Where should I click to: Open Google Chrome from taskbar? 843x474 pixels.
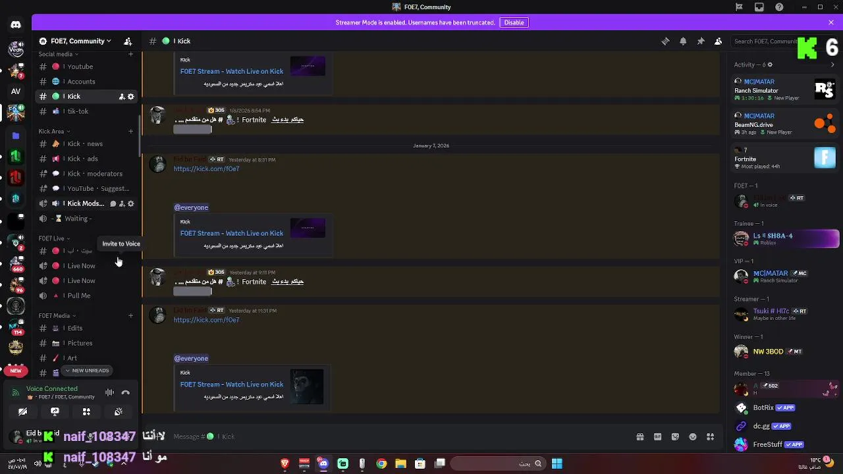pyautogui.click(x=381, y=463)
